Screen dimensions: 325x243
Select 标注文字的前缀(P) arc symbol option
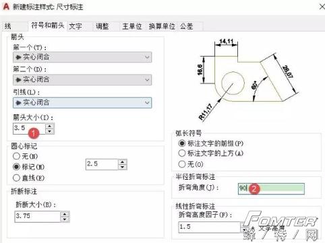pyautogui.click(x=211, y=143)
